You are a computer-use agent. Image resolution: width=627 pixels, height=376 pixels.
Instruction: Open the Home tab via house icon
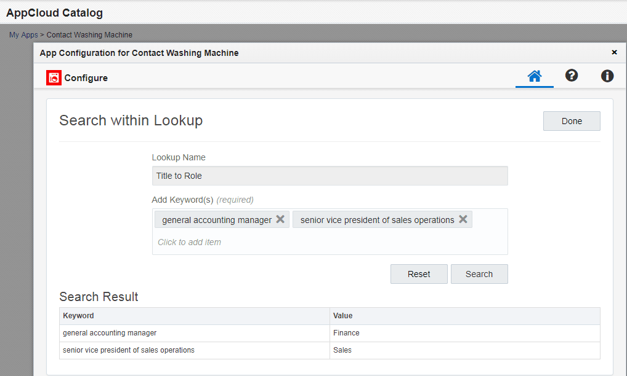tap(534, 76)
